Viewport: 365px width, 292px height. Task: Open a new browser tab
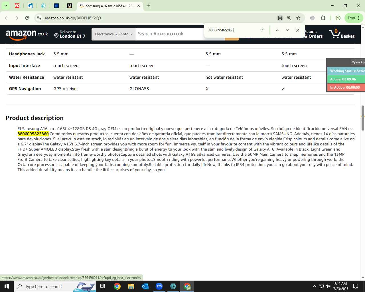(x=149, y=6)
